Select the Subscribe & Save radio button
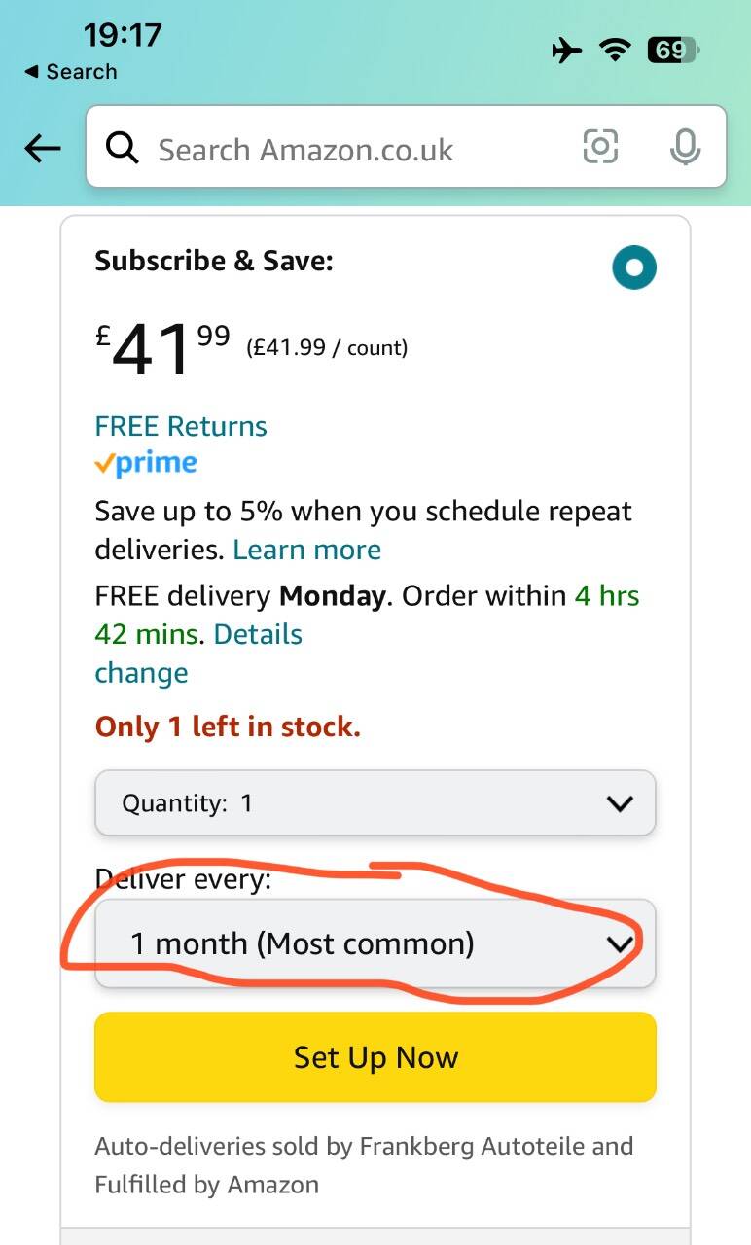751x1245 pixels. 634,268
